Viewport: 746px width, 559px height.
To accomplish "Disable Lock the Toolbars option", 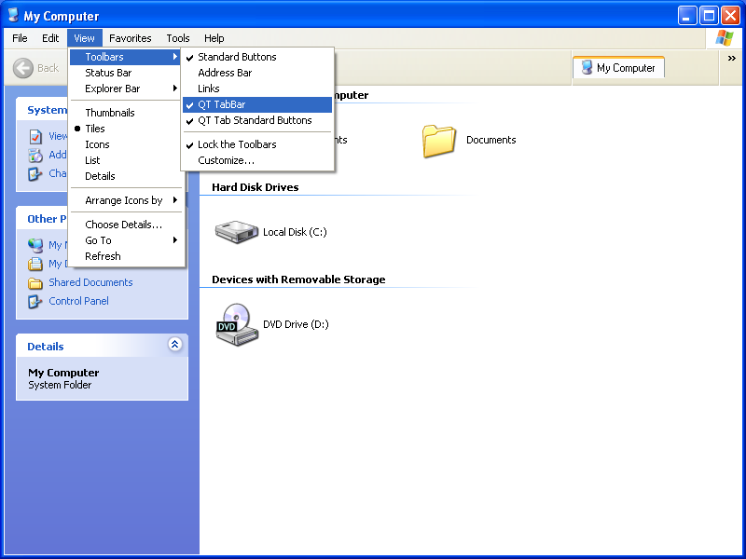I will tap(237, 144).
